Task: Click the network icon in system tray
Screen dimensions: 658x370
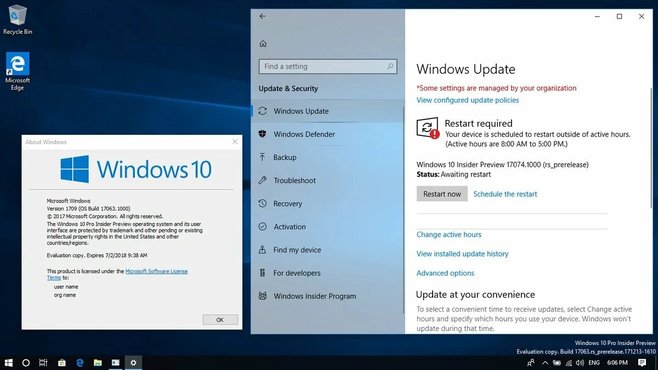Action: click(569, 363)
